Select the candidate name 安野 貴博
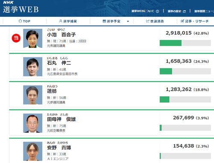 coord(59,148)
